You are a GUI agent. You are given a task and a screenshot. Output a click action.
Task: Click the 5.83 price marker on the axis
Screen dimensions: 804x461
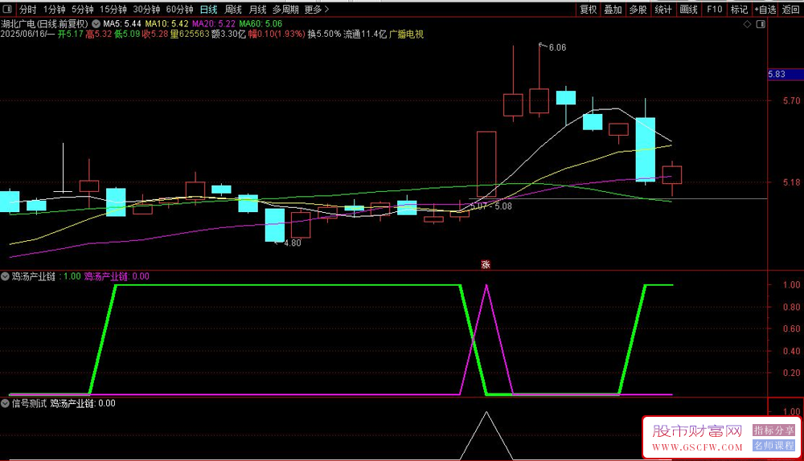[x=785, y=74]
